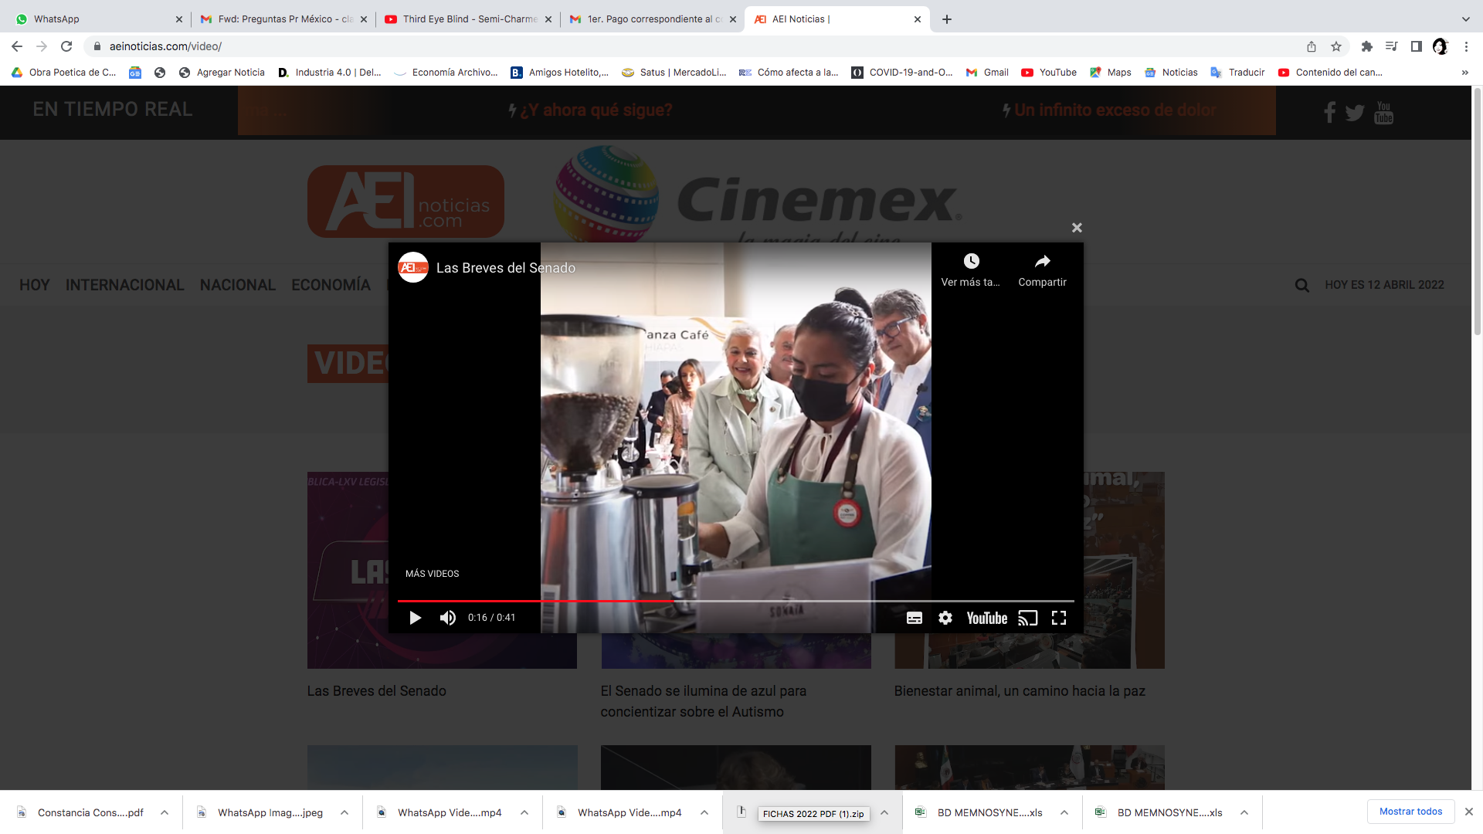1483x834 pixels.
Task: Open YouTube player settings gear
Action: pyautogui.click(x=945, y=618)
